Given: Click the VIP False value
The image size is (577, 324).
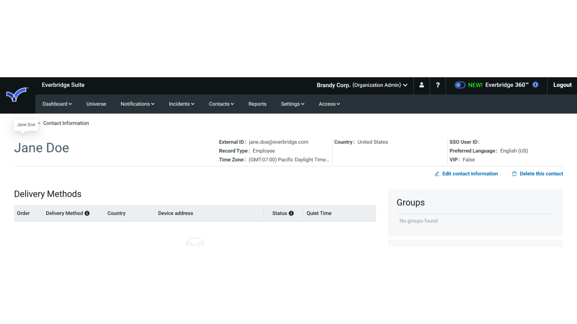Looking at the screenshot, I should click(469, 160).
